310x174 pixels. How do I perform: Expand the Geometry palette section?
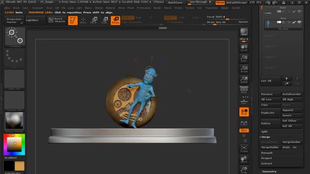click(269, 172)
